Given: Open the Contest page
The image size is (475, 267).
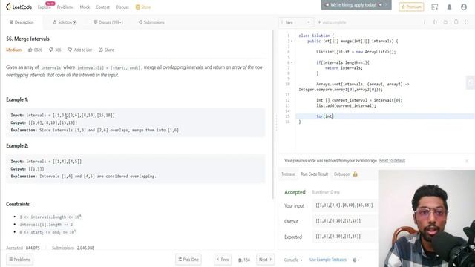Looking at the screenshot, I should point(102,7).
